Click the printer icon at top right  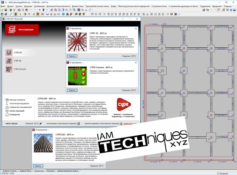coord(204,10)
